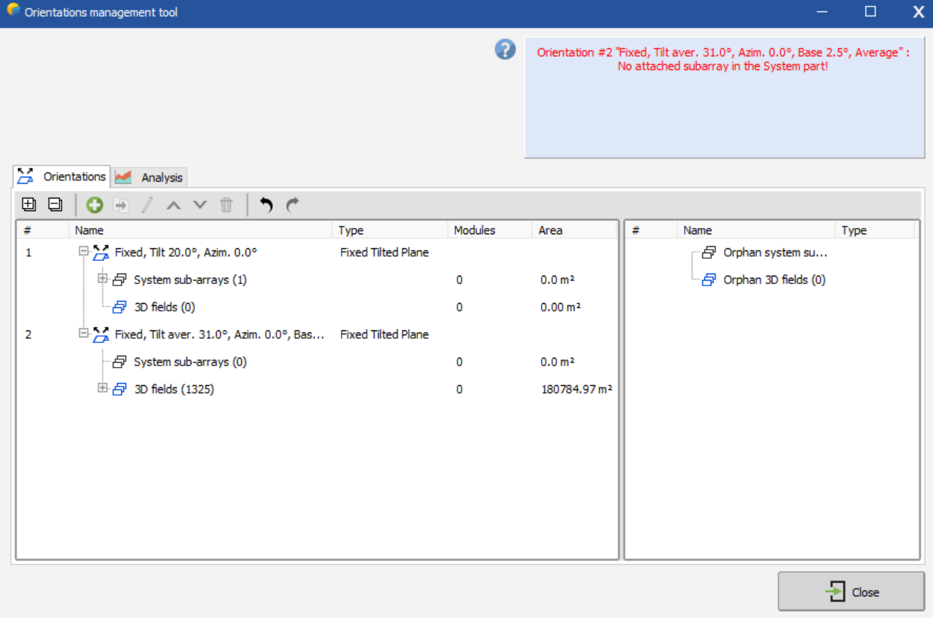Click the trash delete icon
933x618 pixels.
[x=226, y=205]
